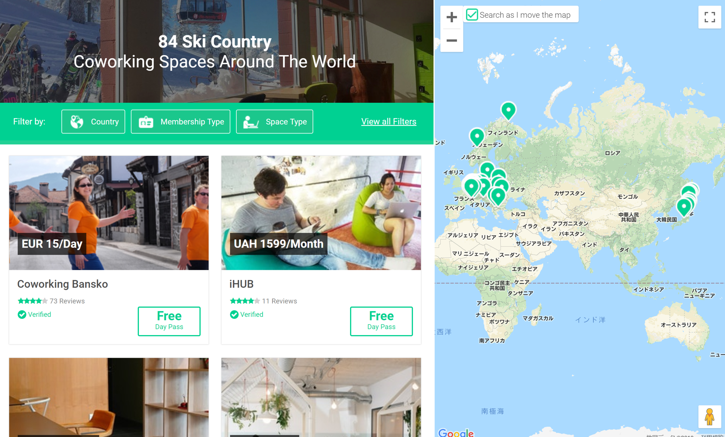This screenshot has height=437, width=725.
Task: Click the map pin over France
Action: pos(471,186)
